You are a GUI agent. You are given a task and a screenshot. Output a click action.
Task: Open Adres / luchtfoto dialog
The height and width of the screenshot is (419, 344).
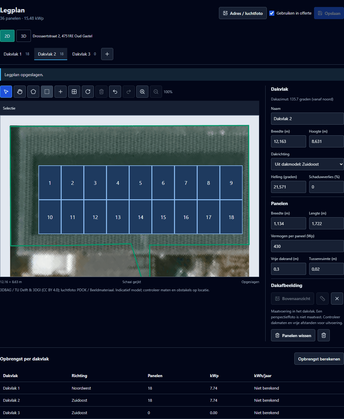243,13
